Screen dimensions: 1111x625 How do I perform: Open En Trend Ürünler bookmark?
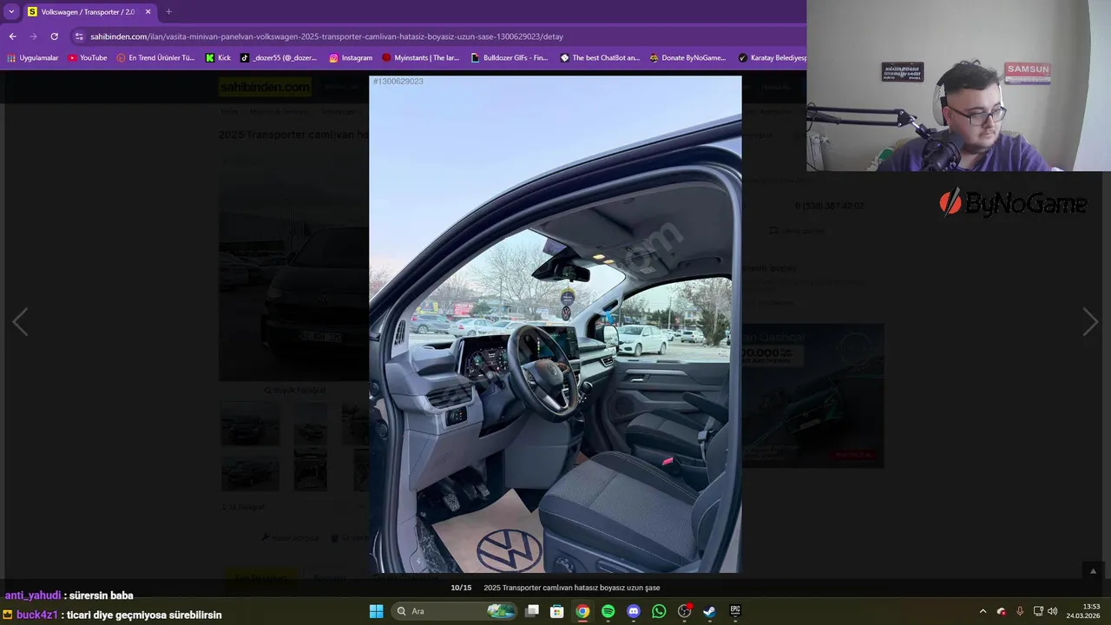click(x=156, y=58)
